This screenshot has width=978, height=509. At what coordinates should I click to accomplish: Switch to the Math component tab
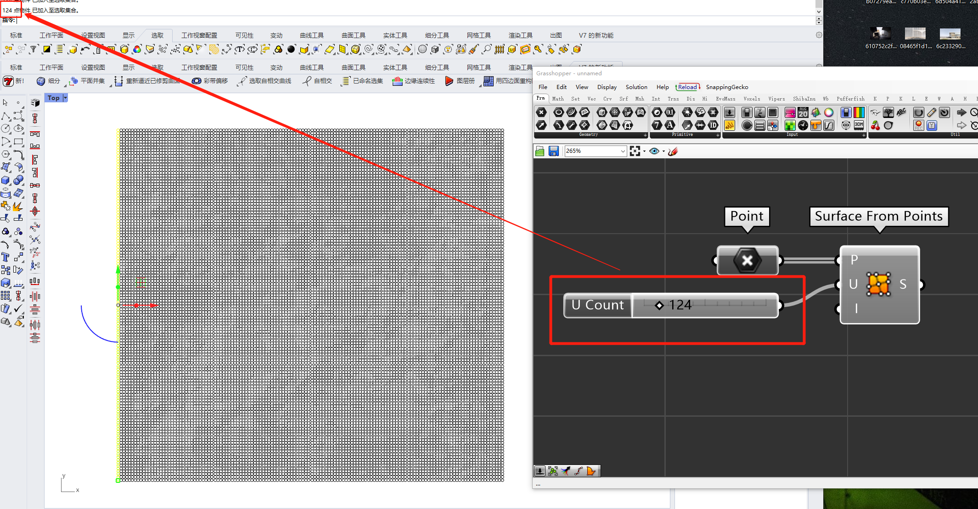point(558,99)
